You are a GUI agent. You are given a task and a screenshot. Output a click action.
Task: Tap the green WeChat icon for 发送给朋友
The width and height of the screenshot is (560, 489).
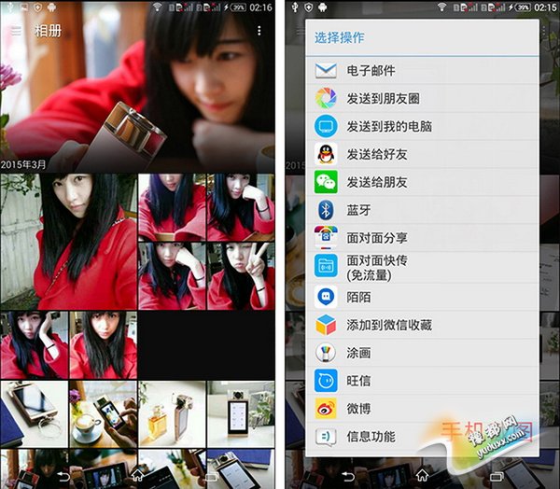pyautogui.click(x=326, y=182)
